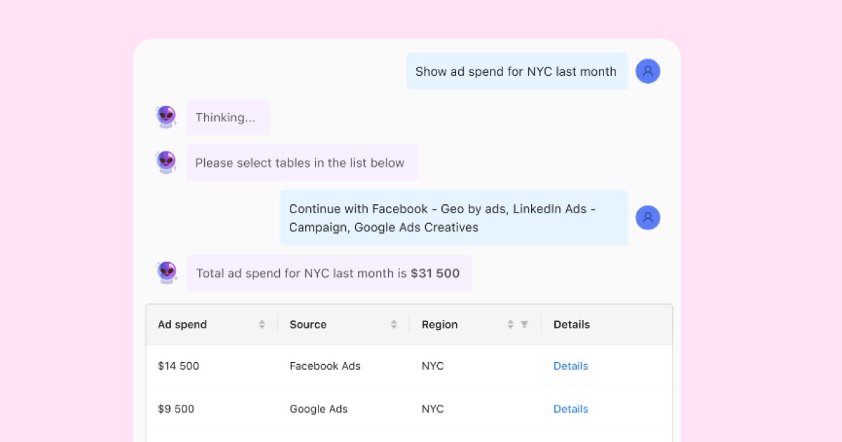Open the Region column filter icon
The height and width of the screenshot is (442, 842).
[x=524, y=325]
